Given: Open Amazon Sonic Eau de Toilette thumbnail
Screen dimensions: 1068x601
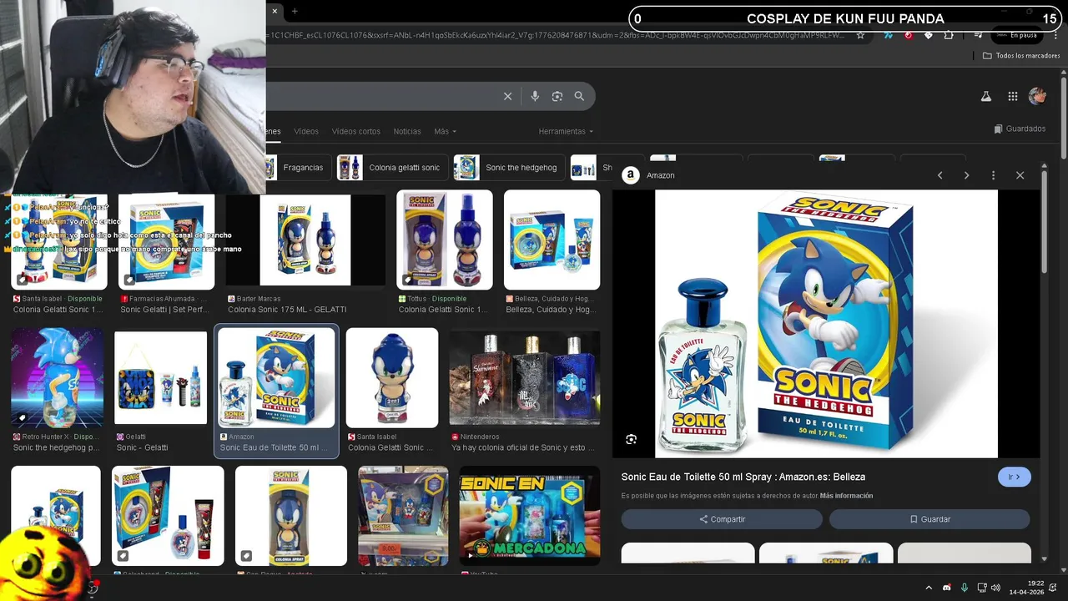Looking at the screenshot, I should coord(277,377).
